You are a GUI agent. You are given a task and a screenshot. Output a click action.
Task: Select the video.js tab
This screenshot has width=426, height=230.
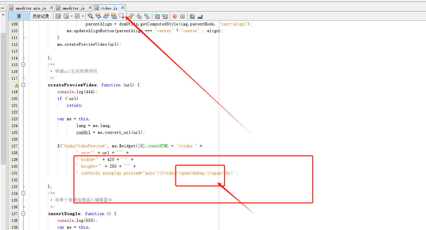(x=109, y=8)
